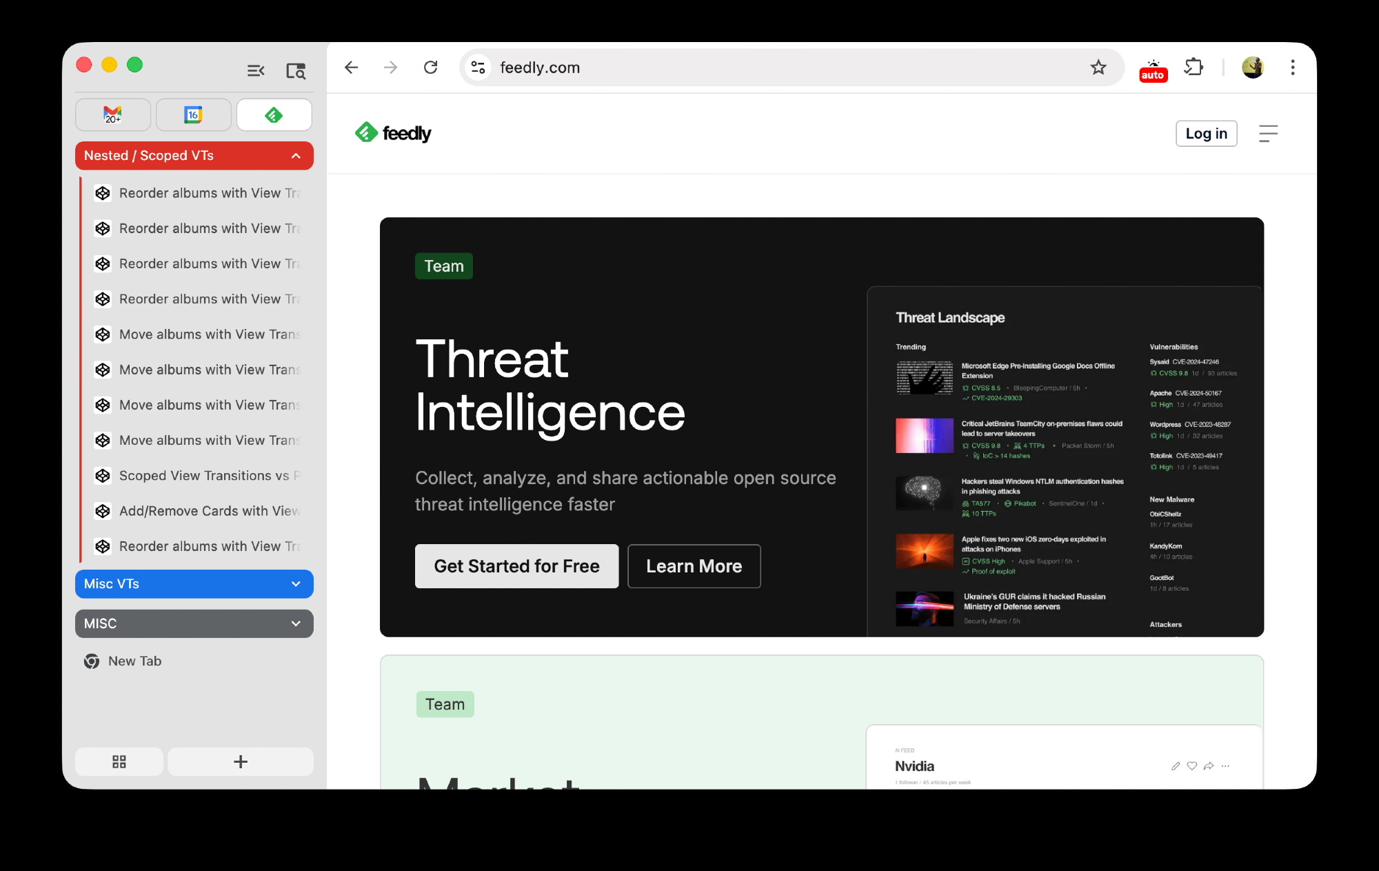Bookmark this page with the star icon
1379x871 pixels.
pos(1098,68)
